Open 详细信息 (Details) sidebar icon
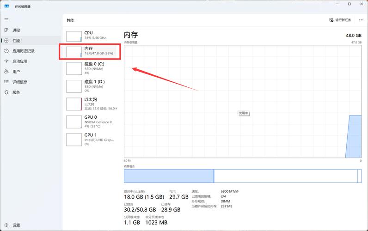368x231 pixels. tap(6, 82)
